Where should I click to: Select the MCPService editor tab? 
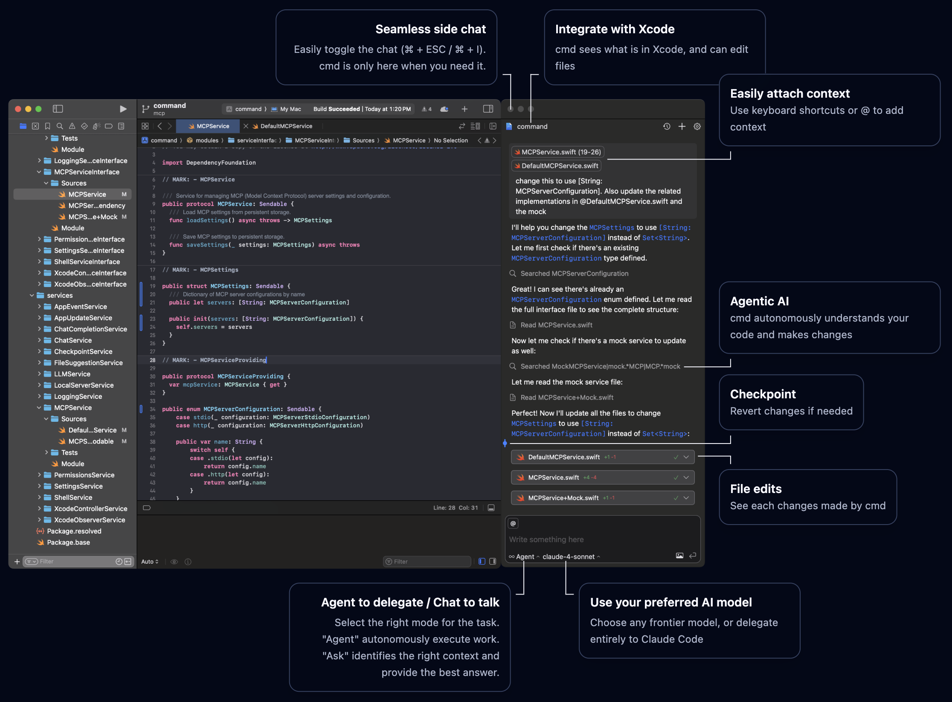click(212, 126)
